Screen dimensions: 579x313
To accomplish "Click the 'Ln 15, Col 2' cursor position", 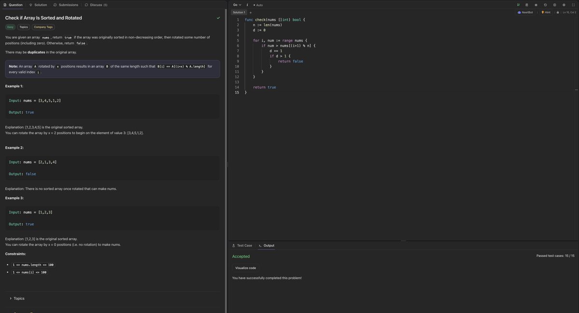I will pos(569,12).
